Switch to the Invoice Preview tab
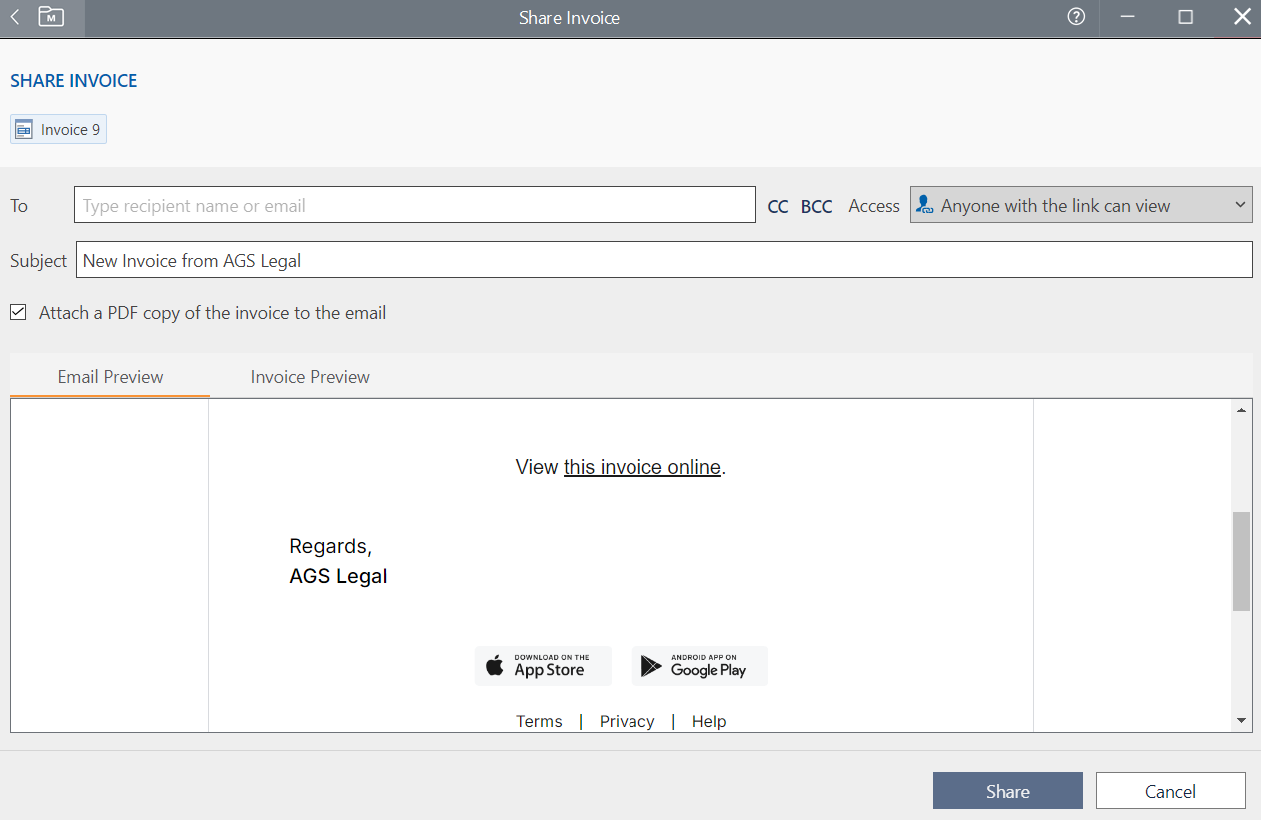Viewport: 1261px width, 820px height. pos(310,377)
